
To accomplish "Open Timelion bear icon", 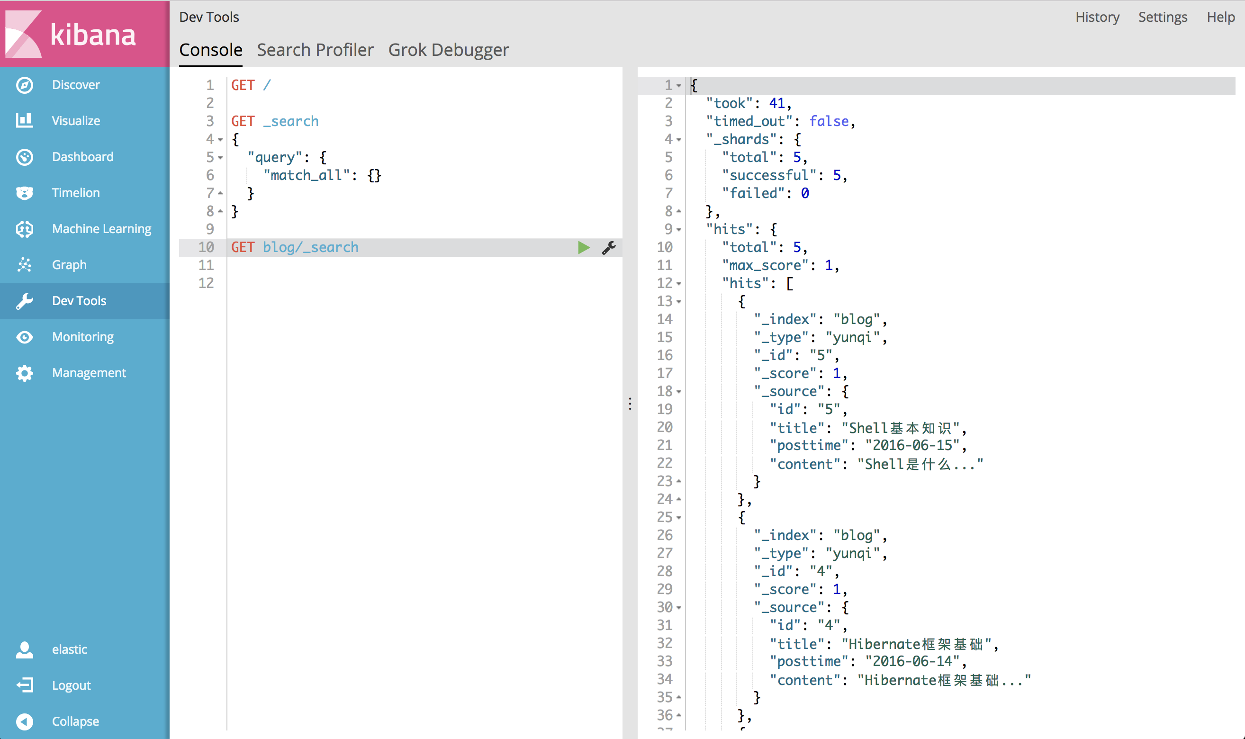I will pyautogui.click(x=25, y=193).
